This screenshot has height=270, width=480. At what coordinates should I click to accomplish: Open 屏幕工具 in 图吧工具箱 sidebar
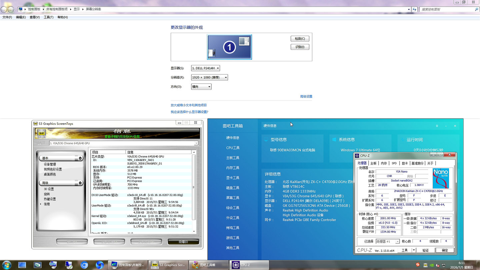tap(233, 198)
